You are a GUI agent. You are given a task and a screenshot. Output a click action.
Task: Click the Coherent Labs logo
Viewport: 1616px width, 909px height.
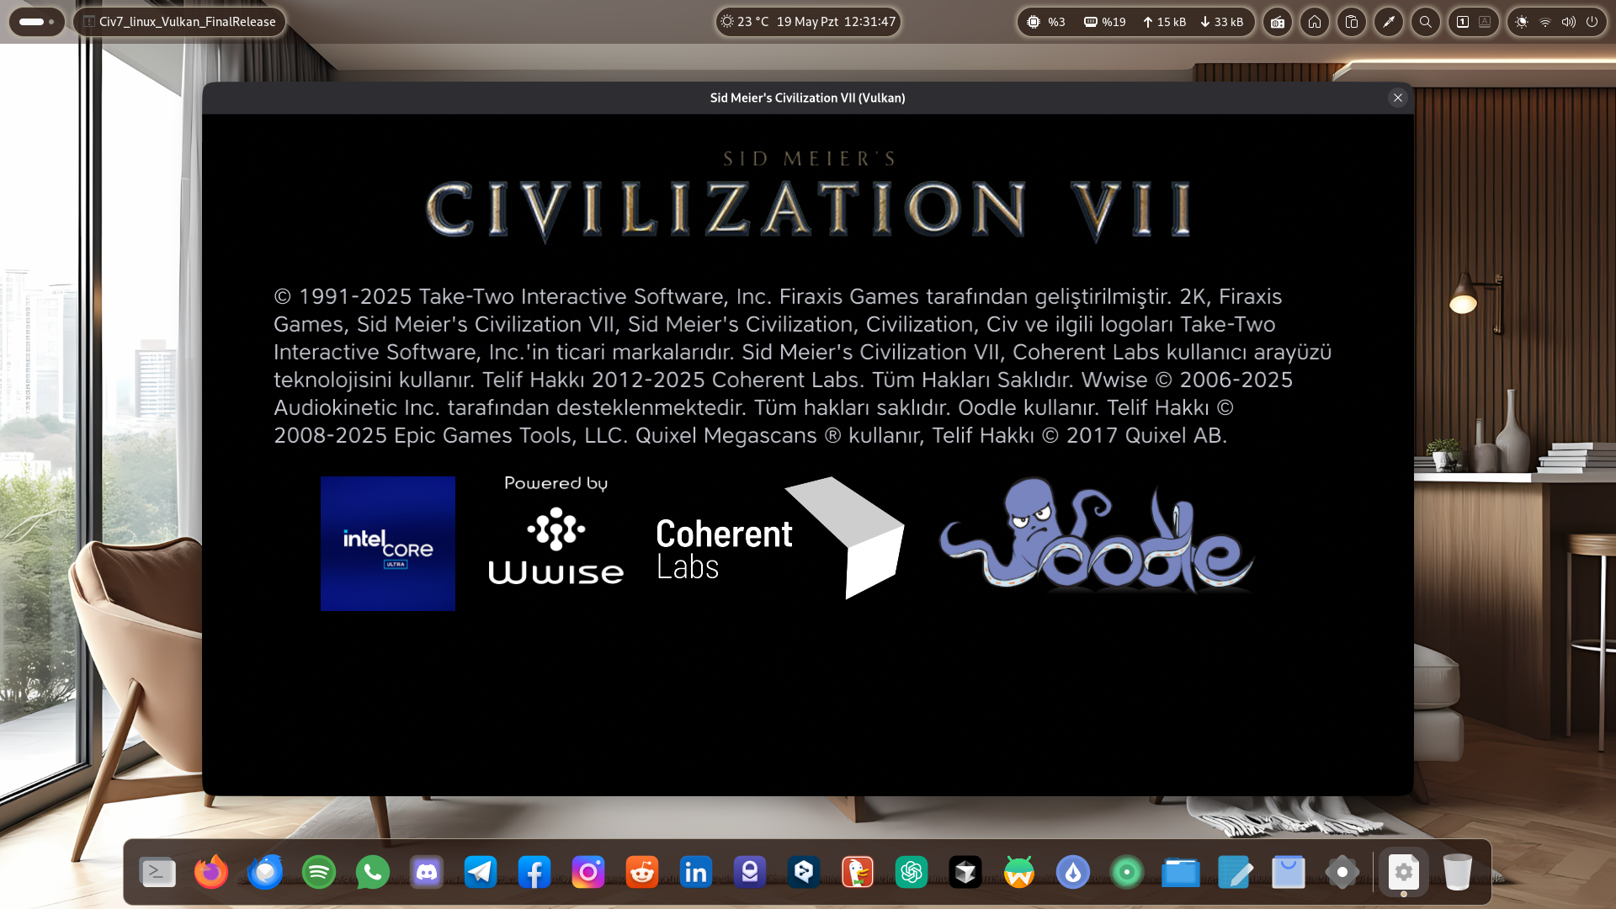coord(779,539)
